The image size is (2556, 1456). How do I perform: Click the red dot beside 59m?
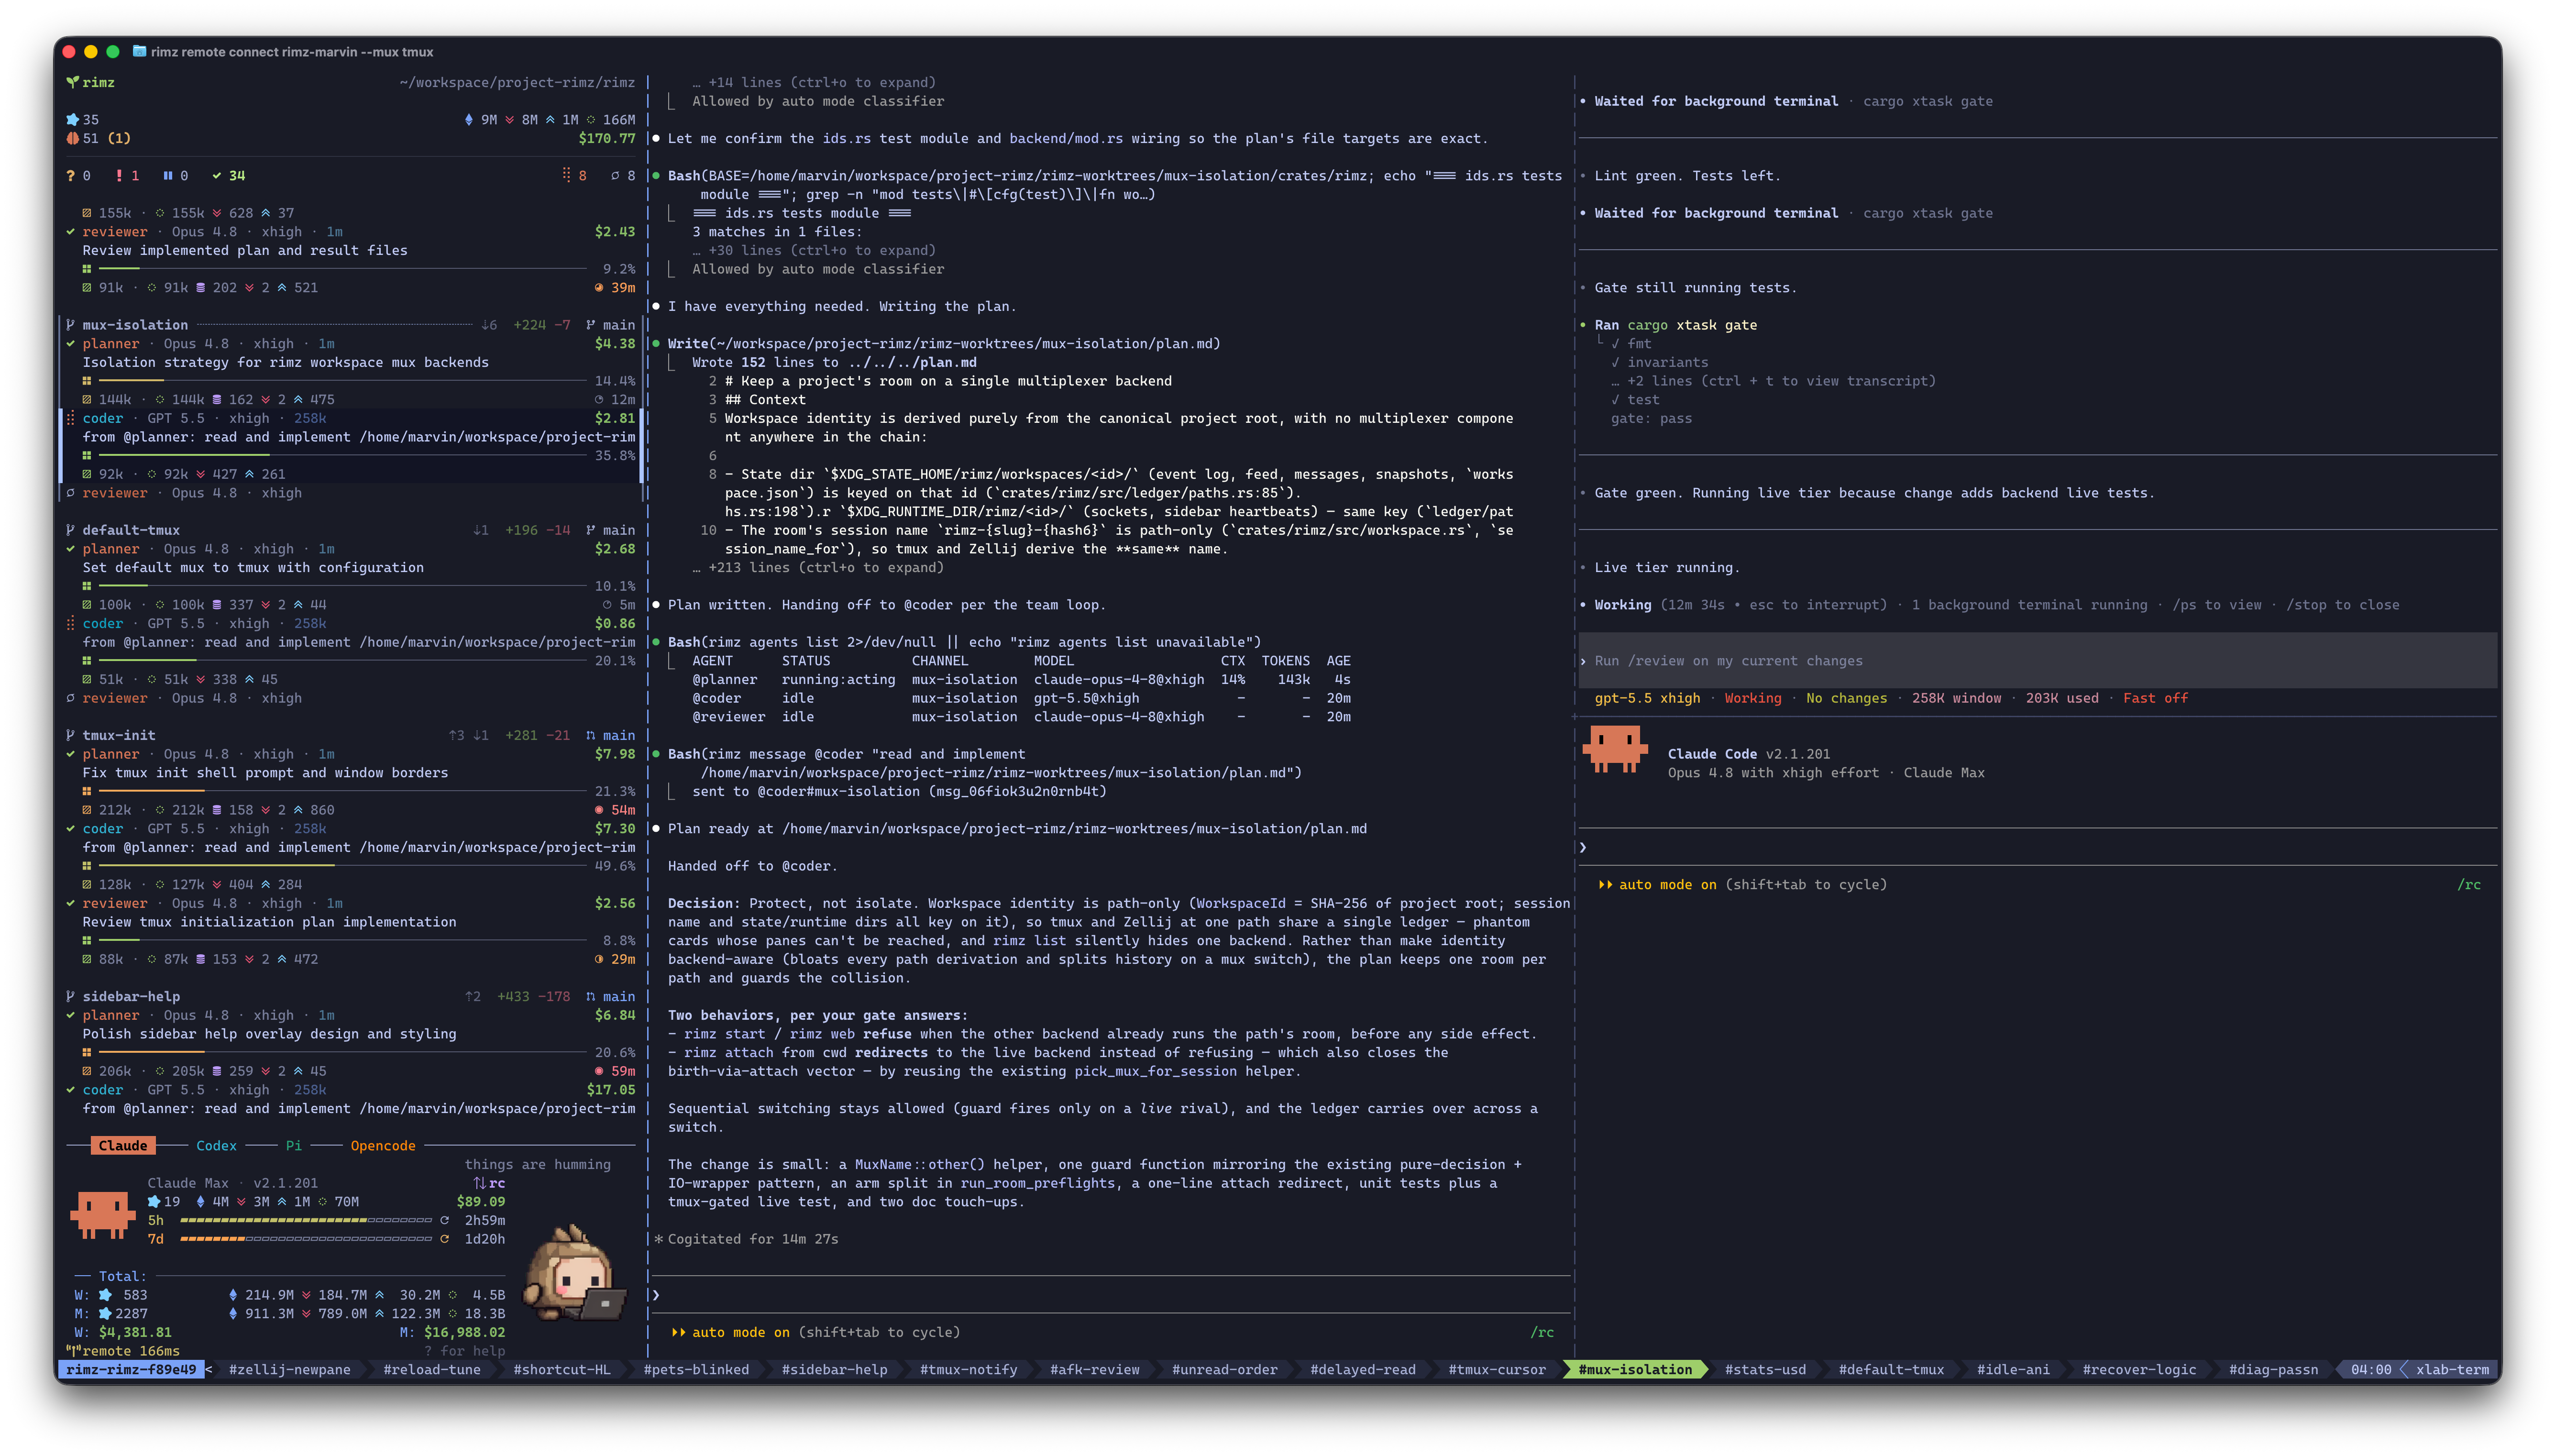click(599, 1070)
